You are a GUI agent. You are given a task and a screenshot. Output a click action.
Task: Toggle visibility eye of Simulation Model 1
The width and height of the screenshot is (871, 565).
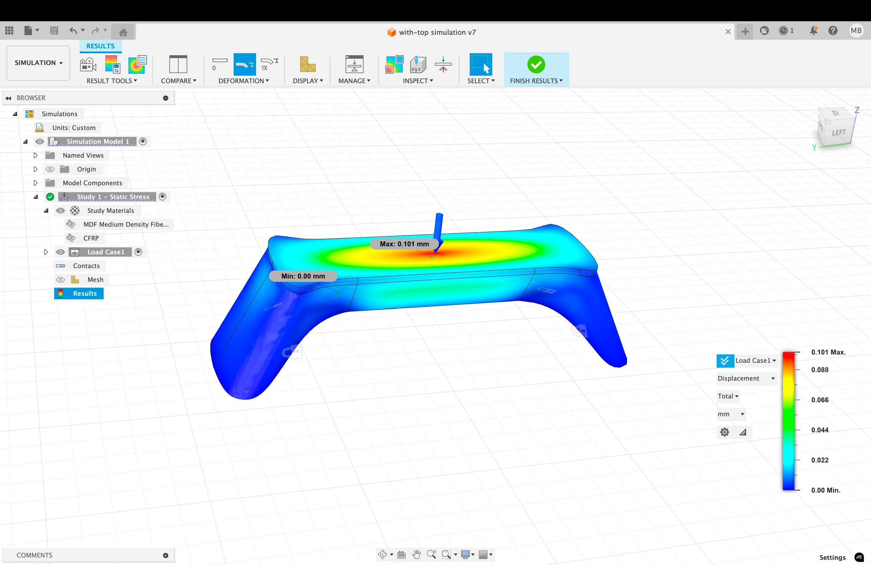40,141
